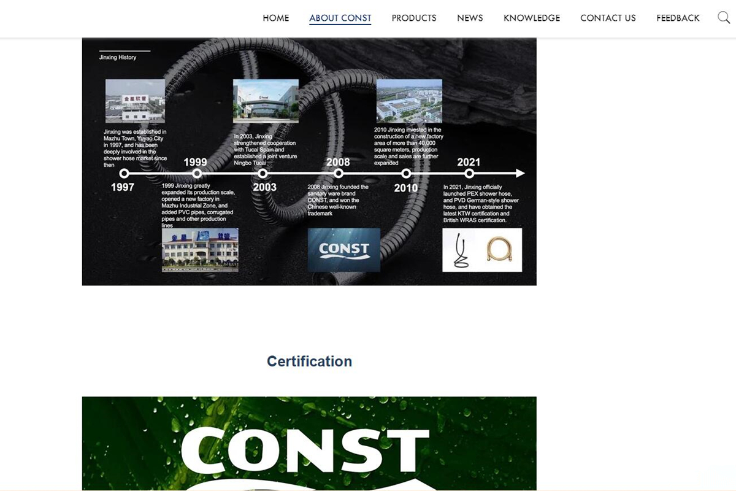Screen dimensions: 736x491
Task: Click the '2003' year label
Action: [x=264, y=187]
